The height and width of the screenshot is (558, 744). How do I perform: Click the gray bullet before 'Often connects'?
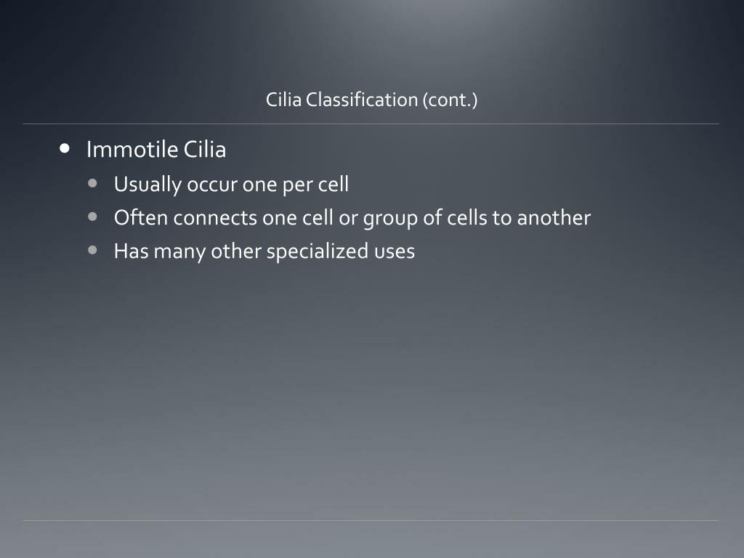point(92,217)
